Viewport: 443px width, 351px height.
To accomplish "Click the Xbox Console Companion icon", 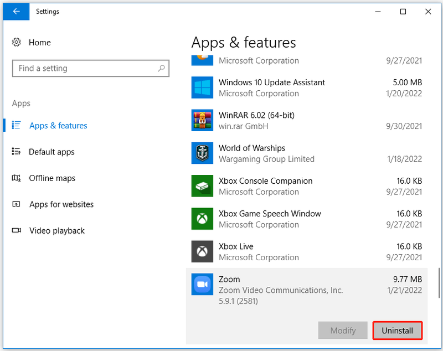I will pos(202,186).
